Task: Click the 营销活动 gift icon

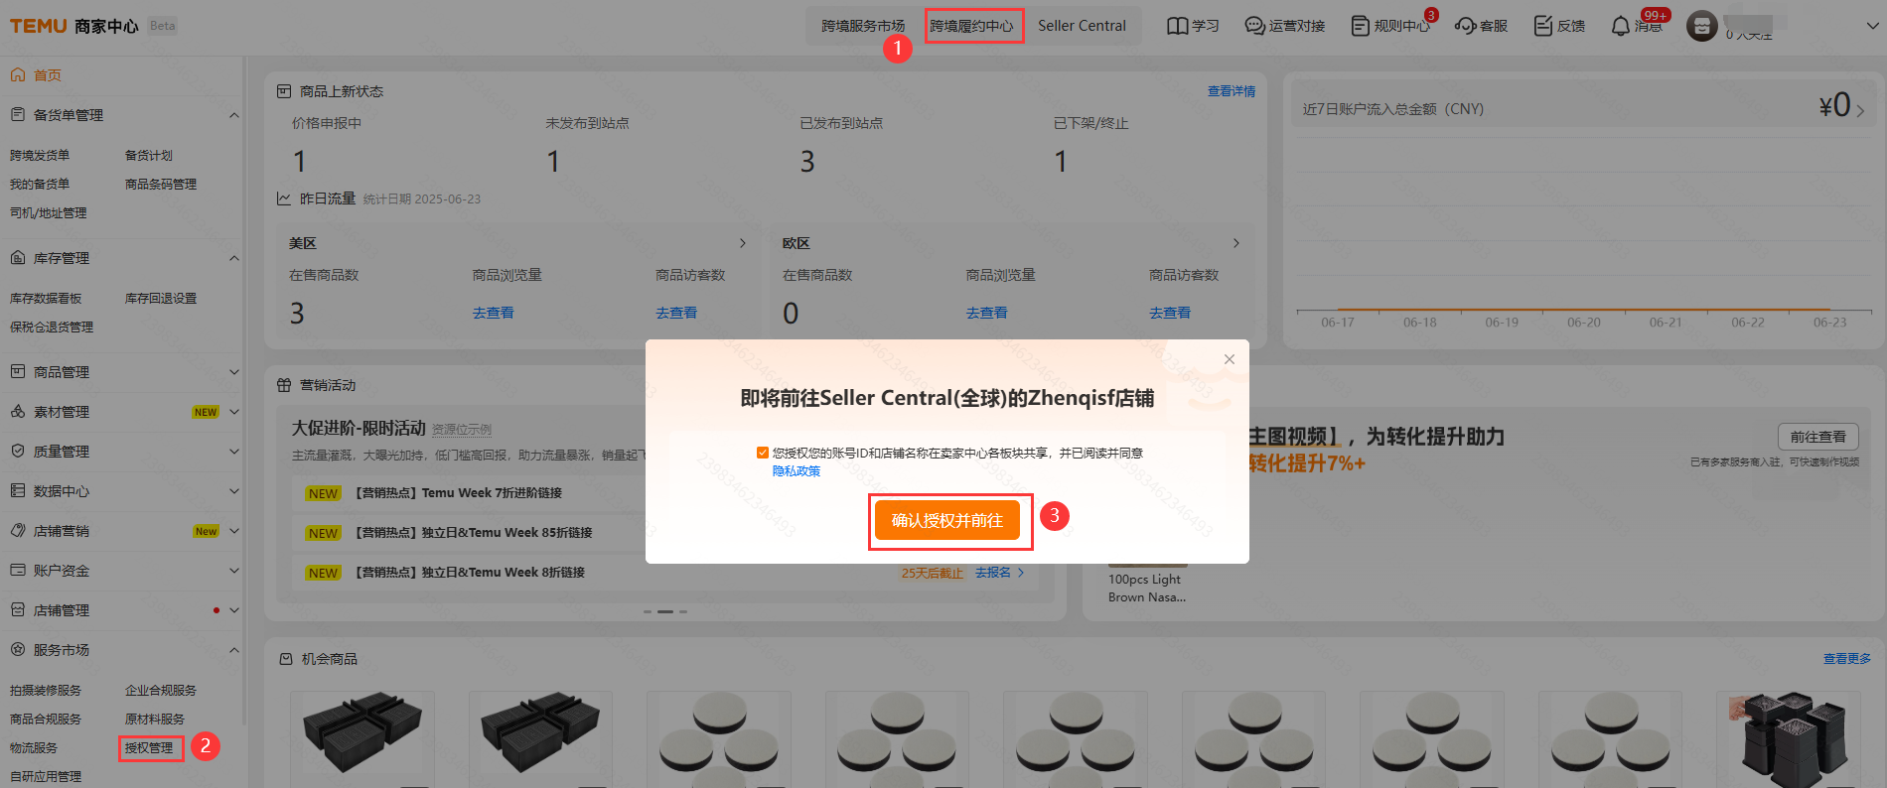Action: [x=284, y=385]
